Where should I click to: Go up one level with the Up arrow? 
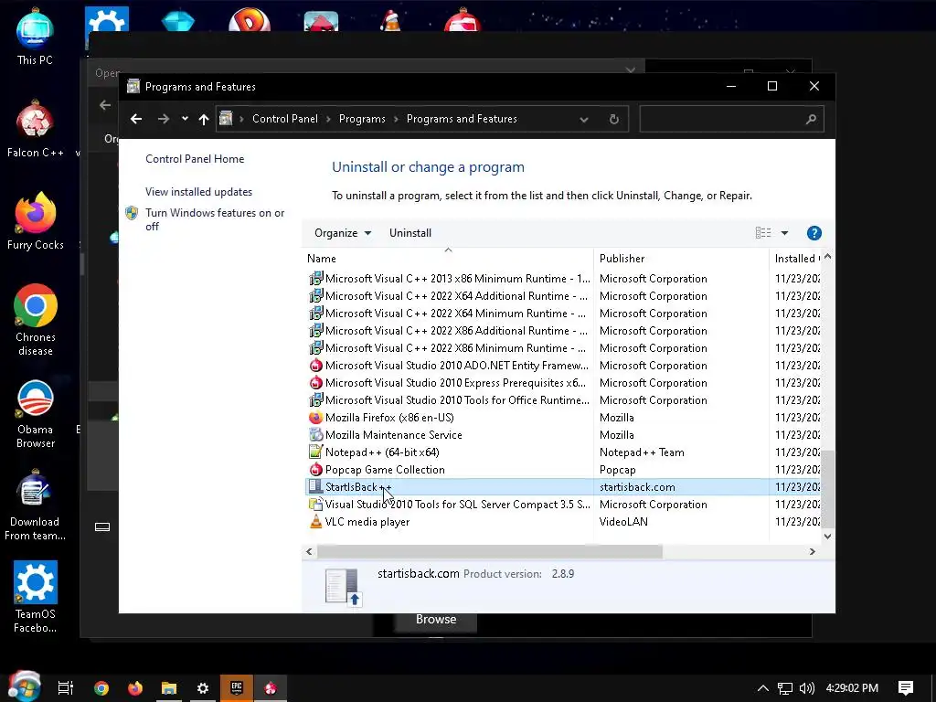(x=204, y=119)
